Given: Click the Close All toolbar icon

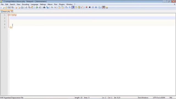Looking at the screenshot, I should (19, 7).
